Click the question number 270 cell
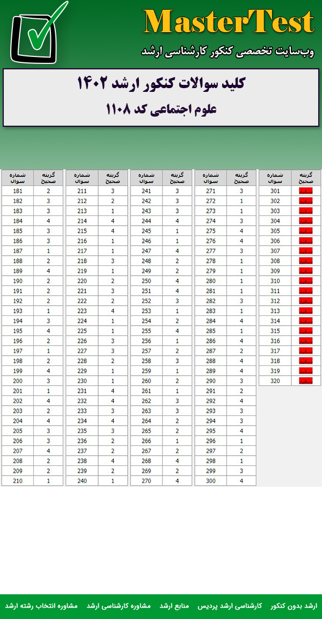This screenshot has height=619, width=322. 146,481
